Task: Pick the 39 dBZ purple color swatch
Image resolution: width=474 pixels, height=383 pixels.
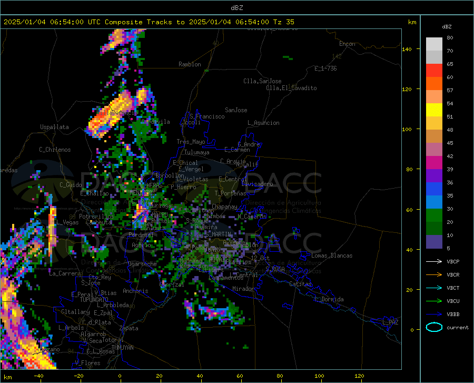Action: 434,176
